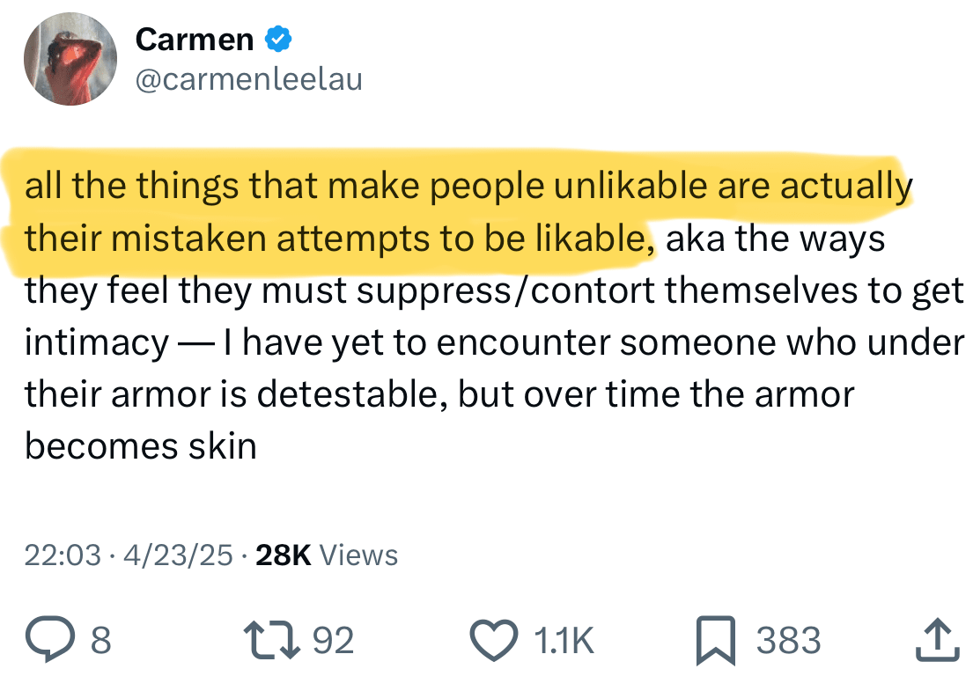
Task: Select the 1.1K likes count
Action: [564, 641]
